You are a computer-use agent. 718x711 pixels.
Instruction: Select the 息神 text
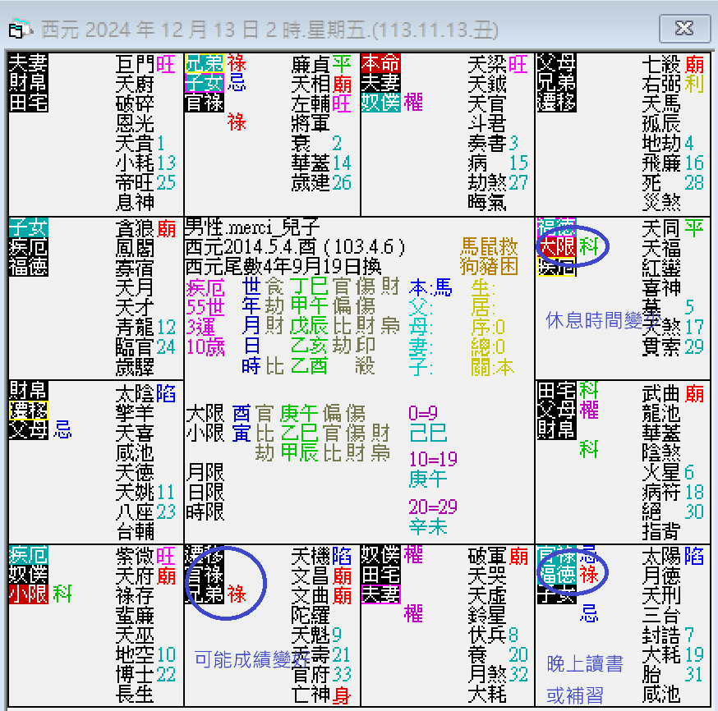click(x=135, y=202)
